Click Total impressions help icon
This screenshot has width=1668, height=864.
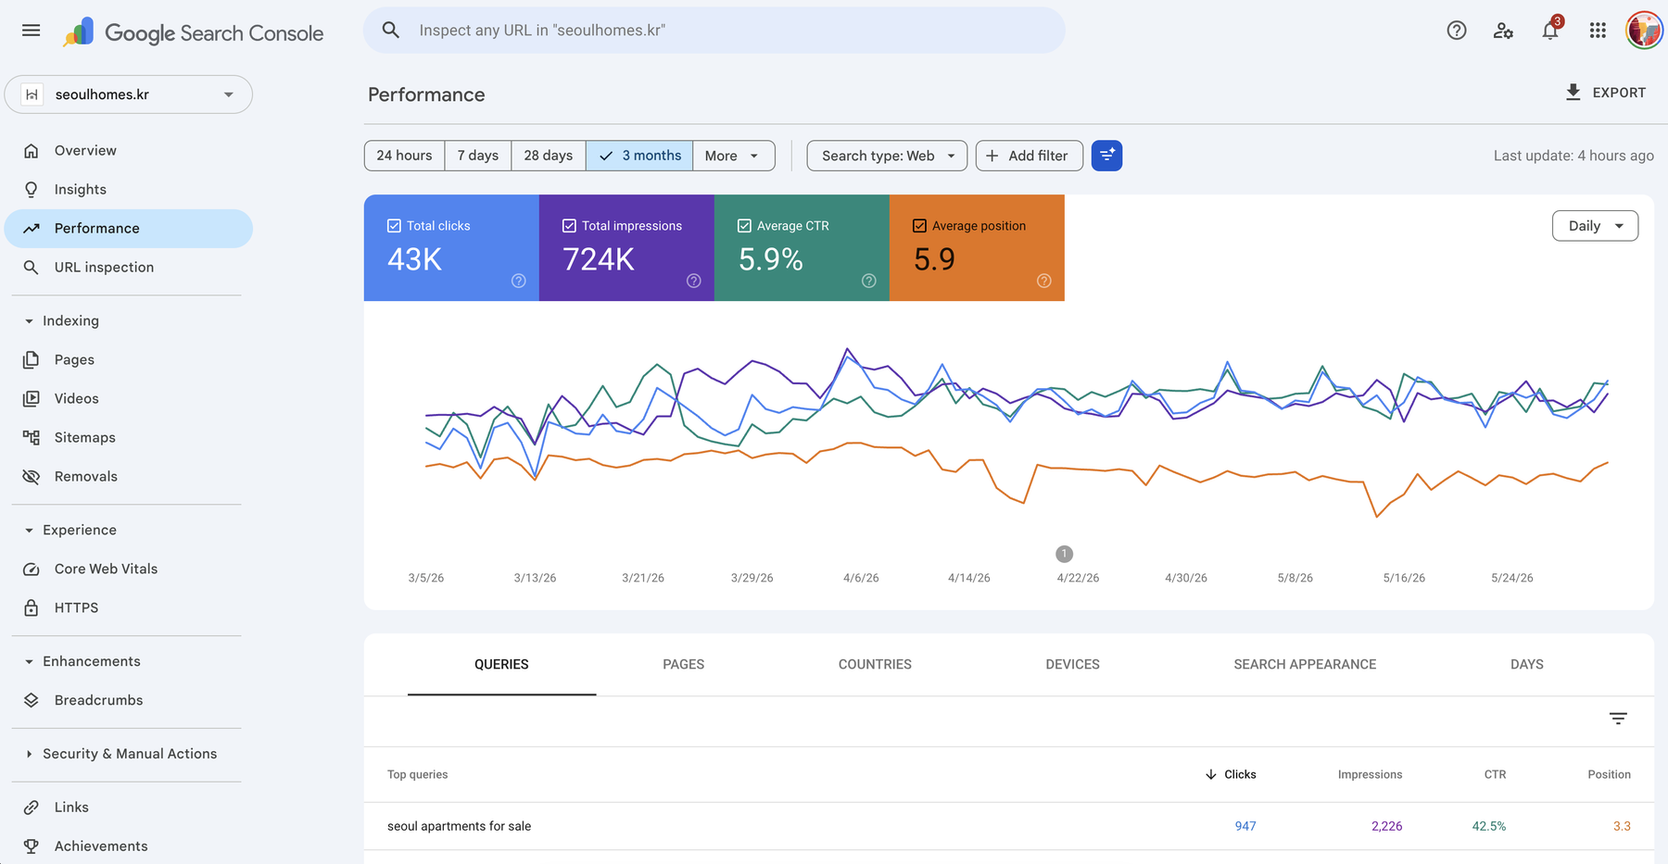[x=694, y=281]
